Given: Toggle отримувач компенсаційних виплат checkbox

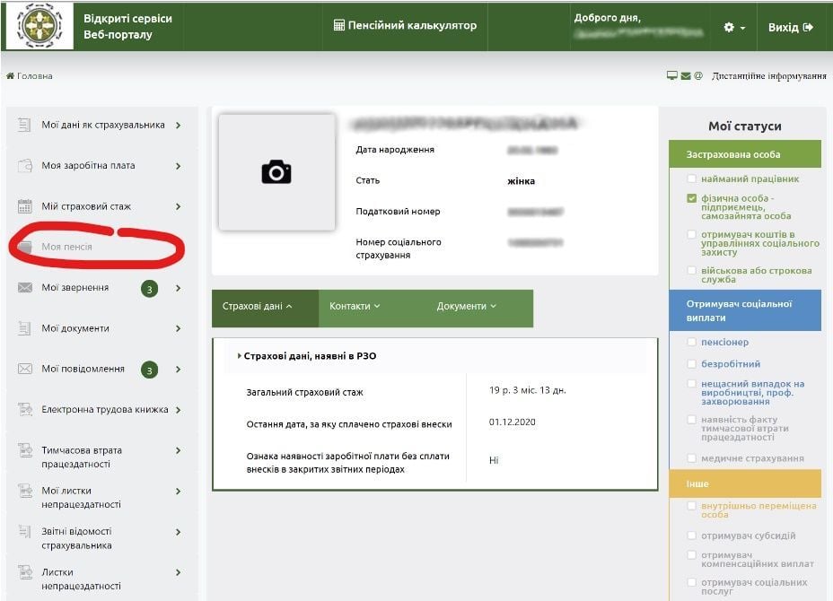Looking at the screenshot, I should pos(691,555).
